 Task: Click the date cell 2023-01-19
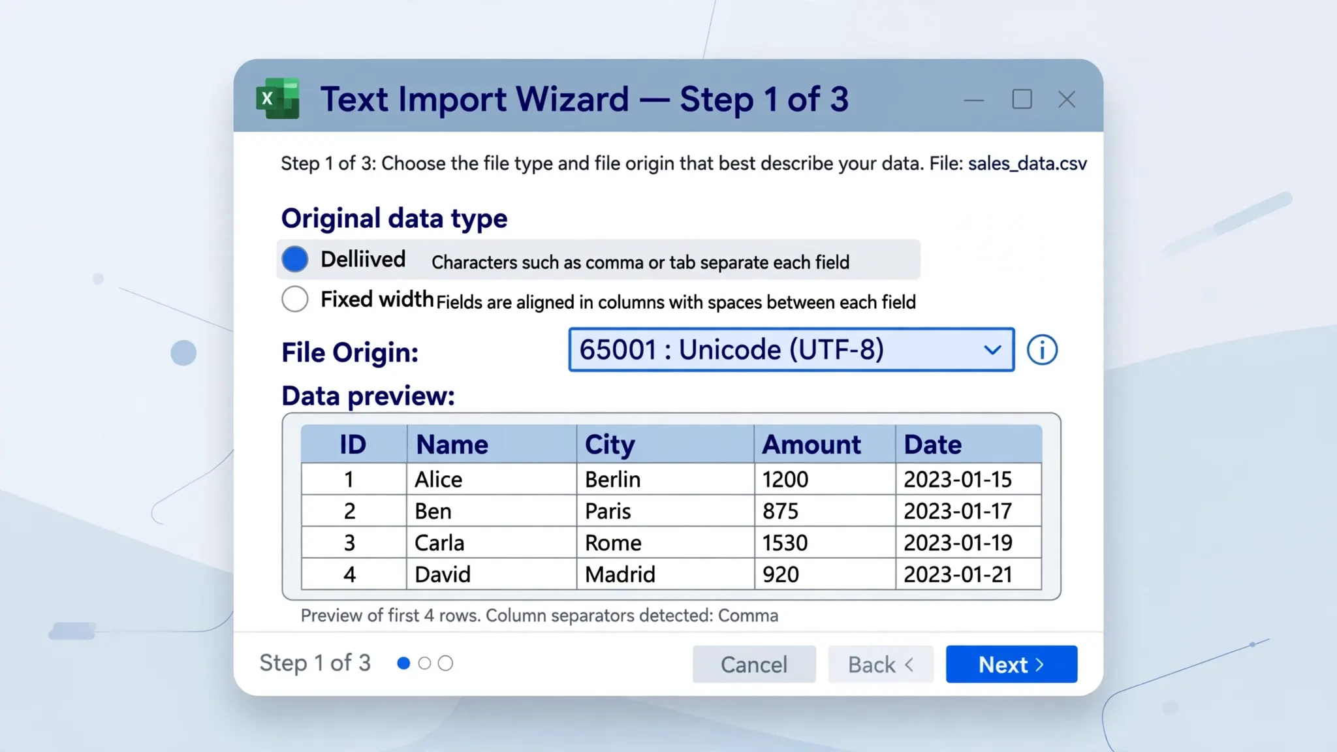969,542
